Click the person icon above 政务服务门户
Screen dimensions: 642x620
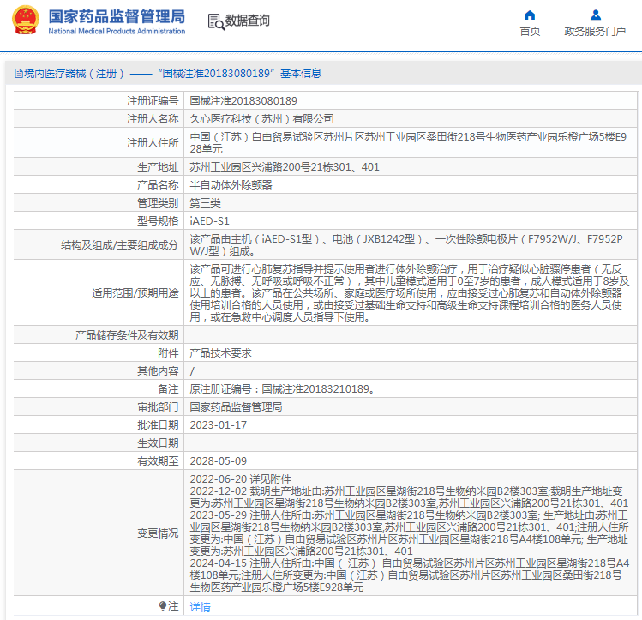click(595, 15)
